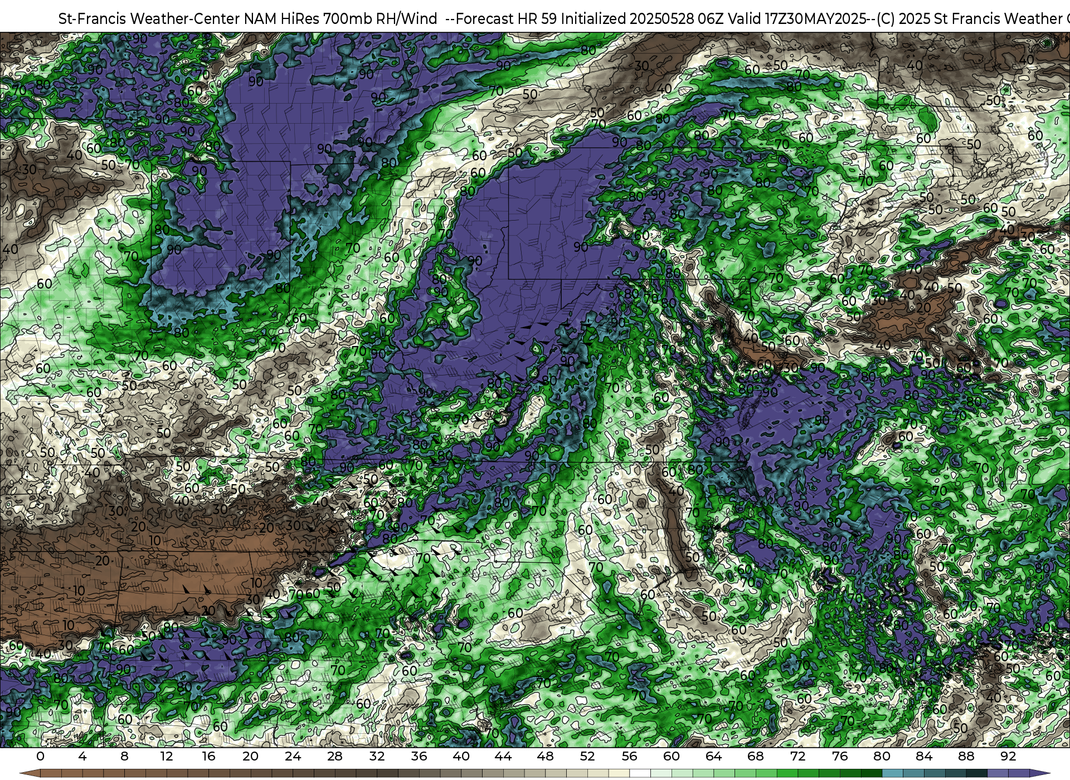
Task: Click the colorbar tick label '56'
Action: pos(629,757)
